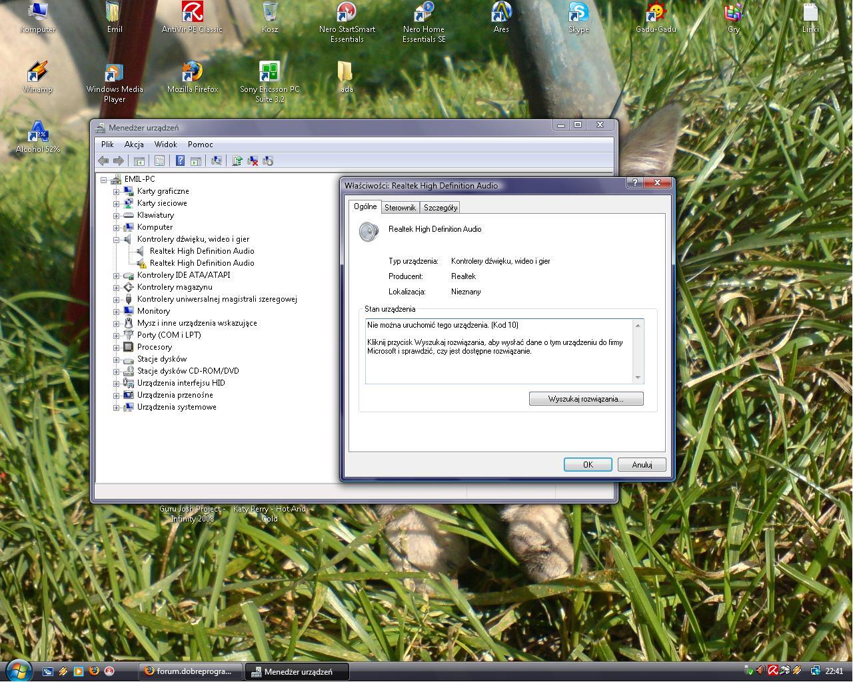Click the device status scrollbar down arrow
Viewport: 853px width, 682px height.
click(638, 378)
